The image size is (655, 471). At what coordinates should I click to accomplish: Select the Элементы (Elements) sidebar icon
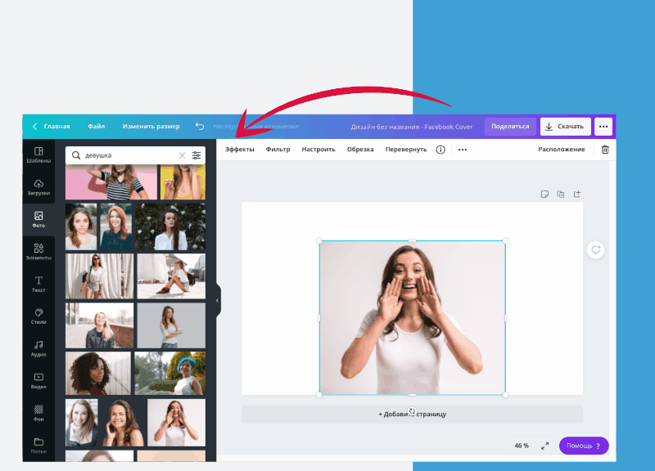[x=38, y=251]
